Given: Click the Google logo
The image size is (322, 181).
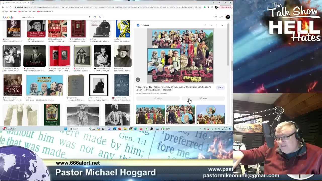Looking at the screenshot, I should click(8, 17).
